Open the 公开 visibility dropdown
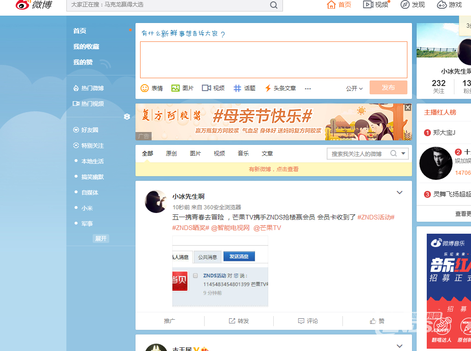The width and height of the screenshot is (471, 351). 354,88
